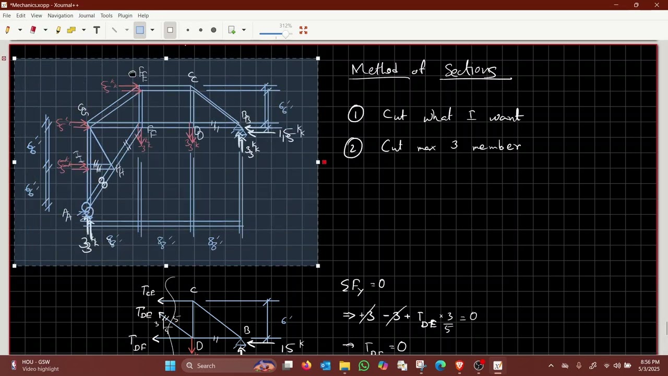Open the new page type dropdown

point(244,30)
